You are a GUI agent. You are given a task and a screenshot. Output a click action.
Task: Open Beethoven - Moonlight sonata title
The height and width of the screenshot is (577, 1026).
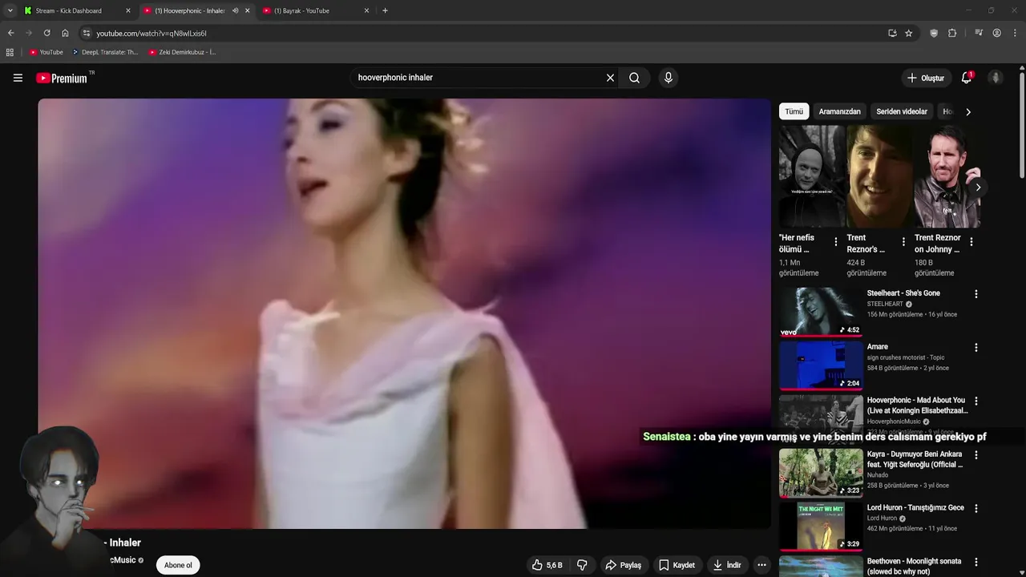914,567
